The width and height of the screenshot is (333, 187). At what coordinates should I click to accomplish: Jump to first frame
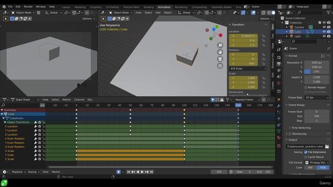129,172
